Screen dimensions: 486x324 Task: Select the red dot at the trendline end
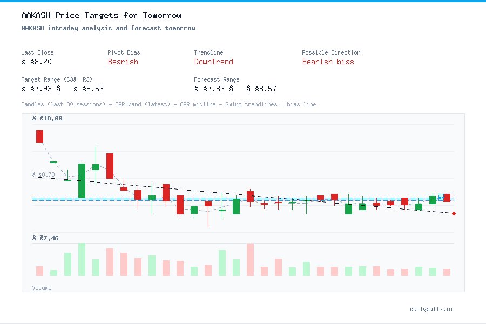pyautogui.click(x=454, y=213)
